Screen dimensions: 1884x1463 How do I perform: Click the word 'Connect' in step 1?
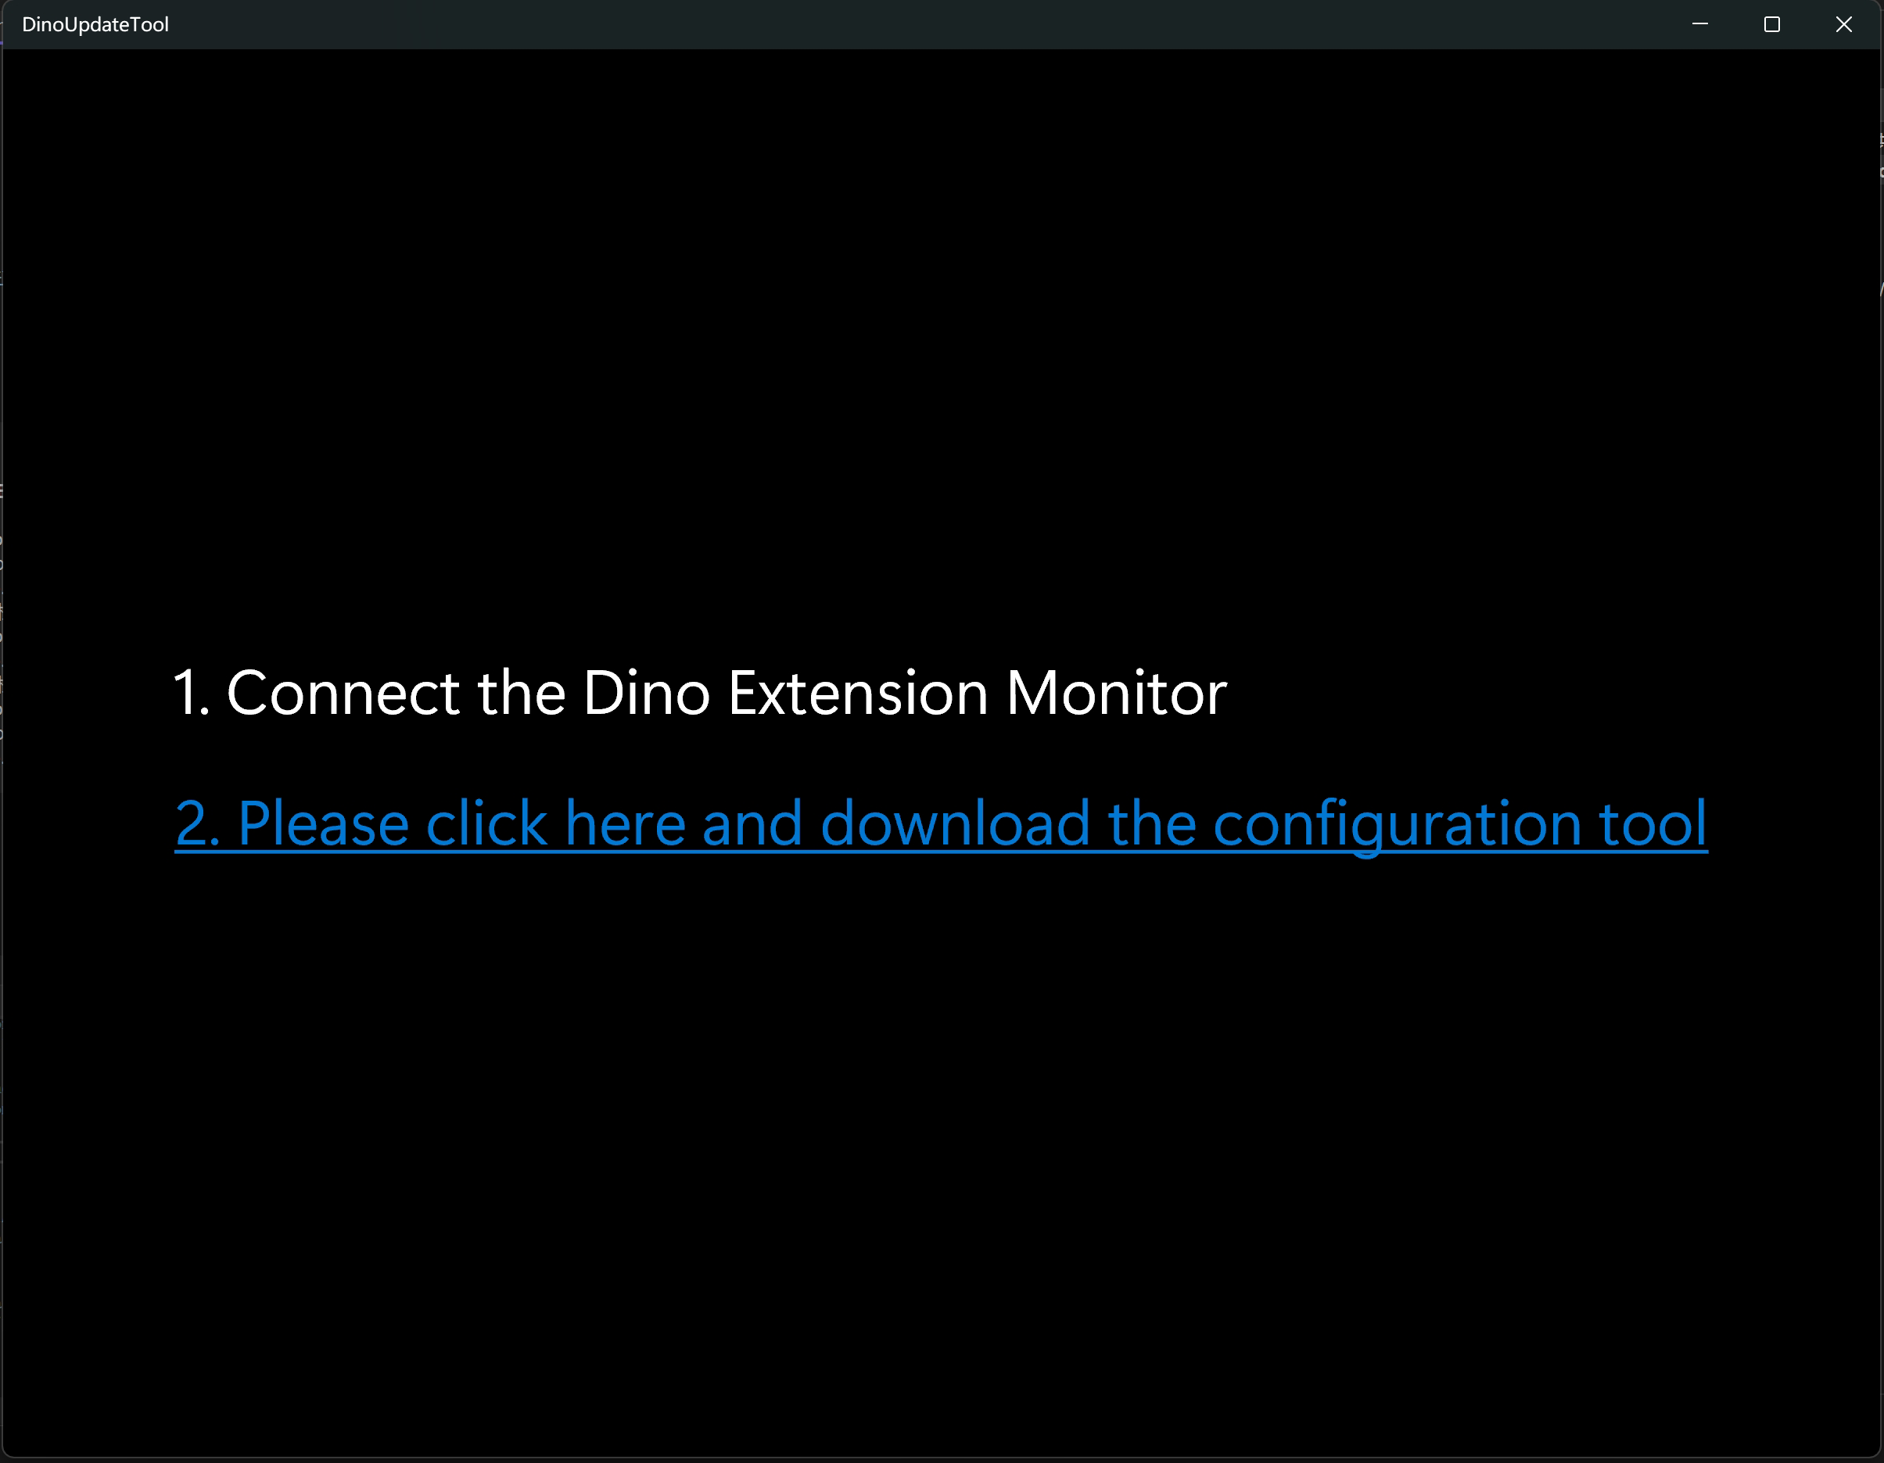pyautogui.click(x=343, y=693)
